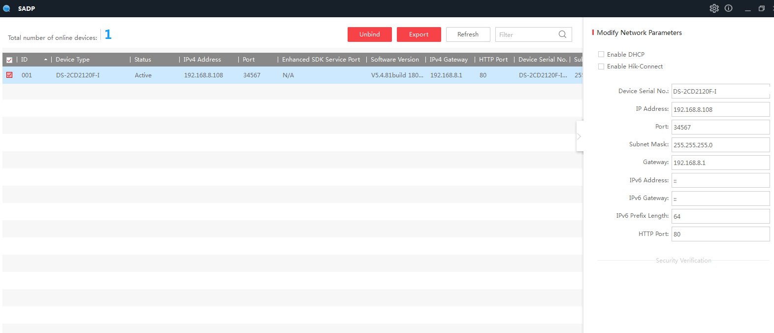Click the online device count number 1
Image resolution: width=774 pixels, height=333 pixels.
[108, 34]
